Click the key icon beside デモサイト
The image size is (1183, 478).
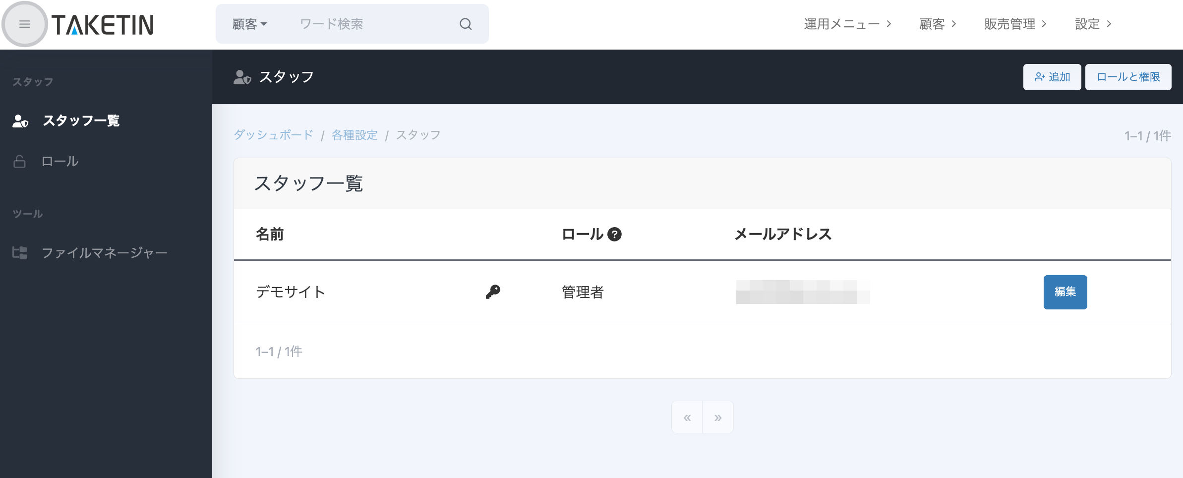493,292
